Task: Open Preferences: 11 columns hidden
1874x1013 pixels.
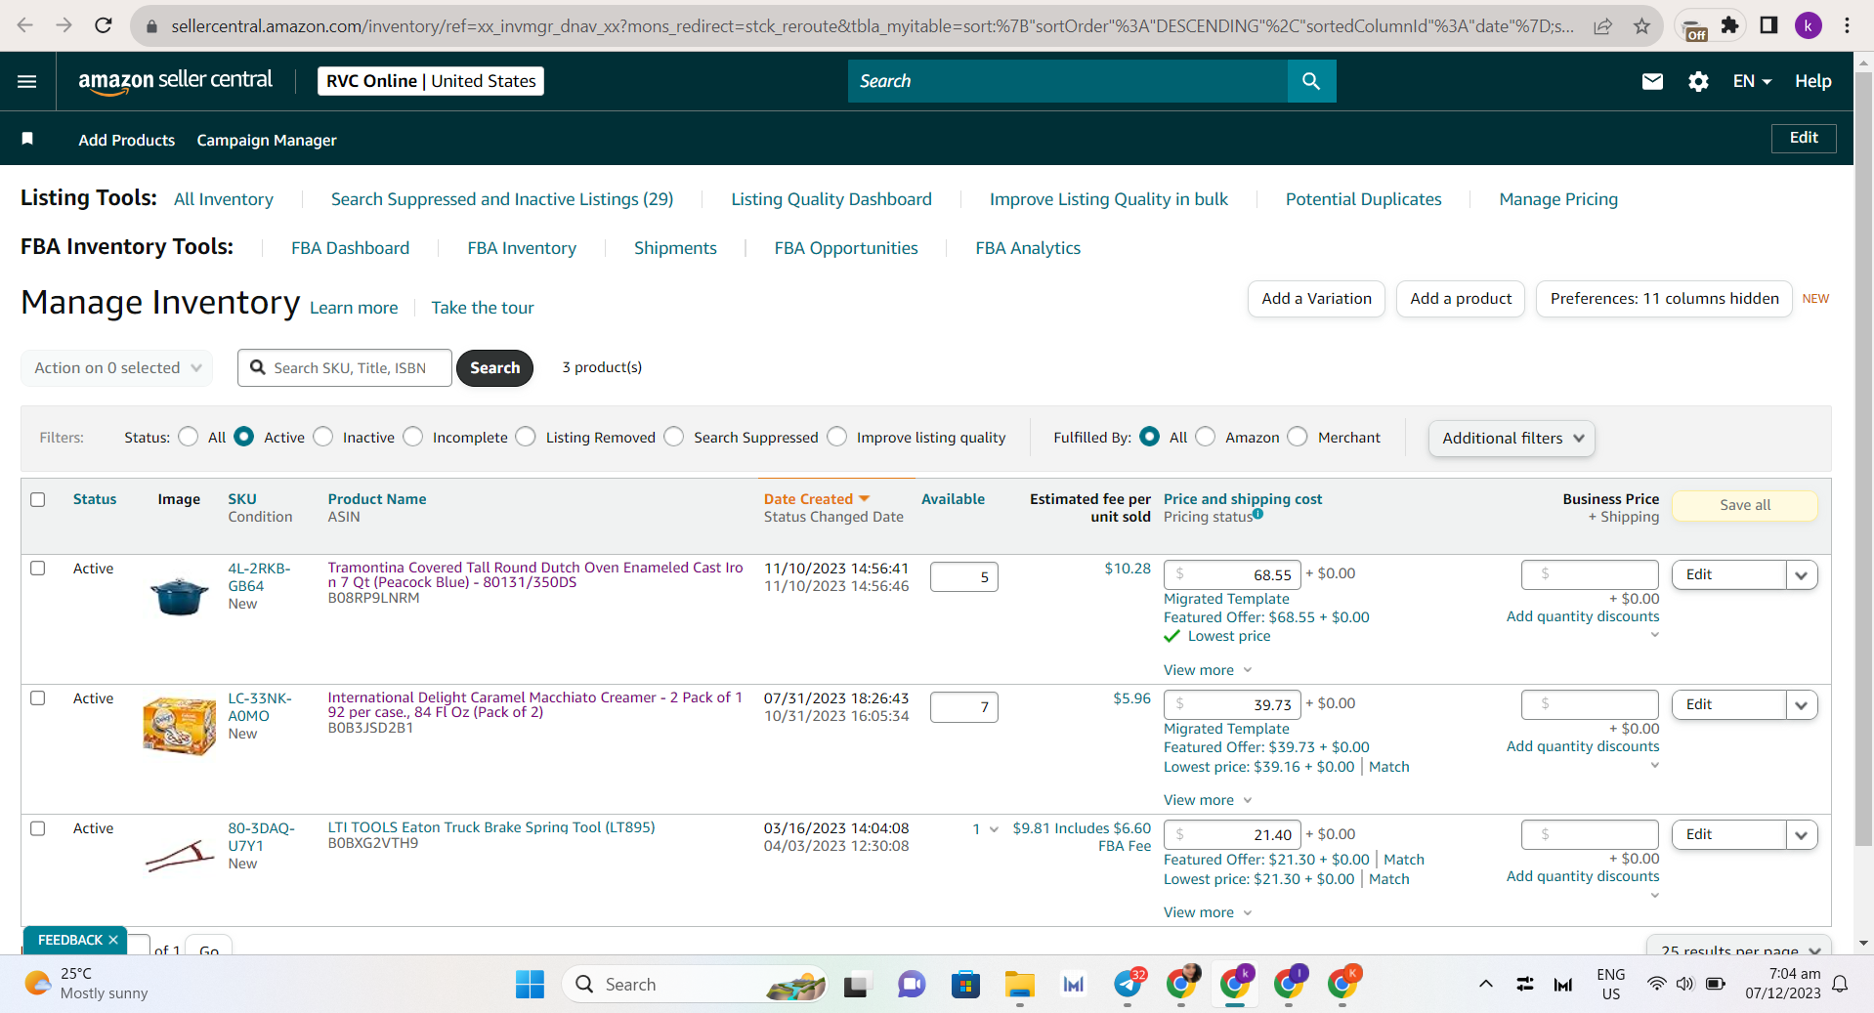Action: click(x=1664, y=299)
